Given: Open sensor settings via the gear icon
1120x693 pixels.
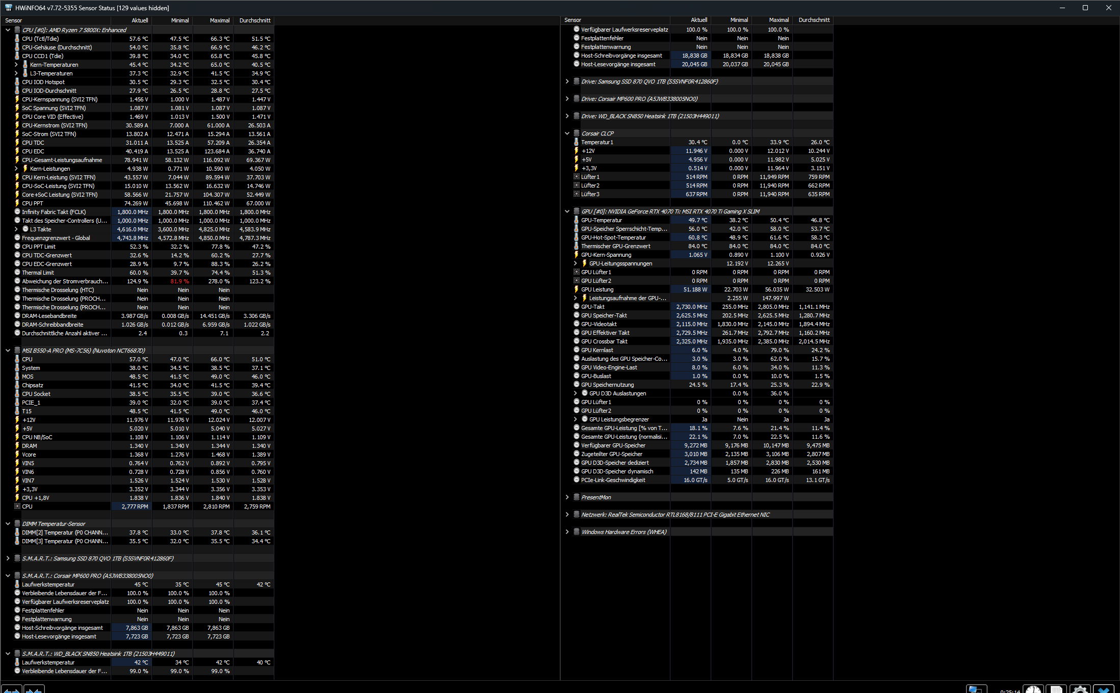Looking at the screenshot, I should [1080, 689].
